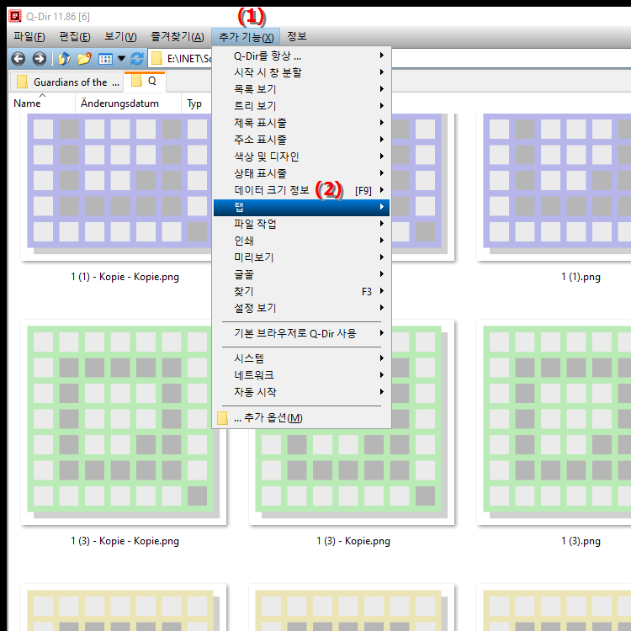631x631 pixels.
Task: Open the 미리보기 submenu
Action: pos(301,257)
